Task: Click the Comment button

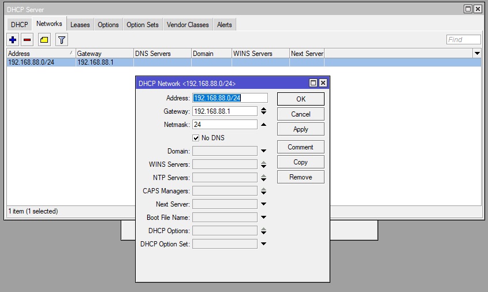Action: point(301,147)
